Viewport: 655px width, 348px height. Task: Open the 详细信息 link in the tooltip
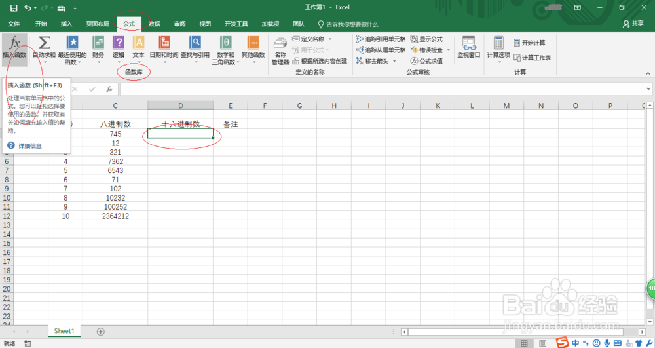coord(30,145)
